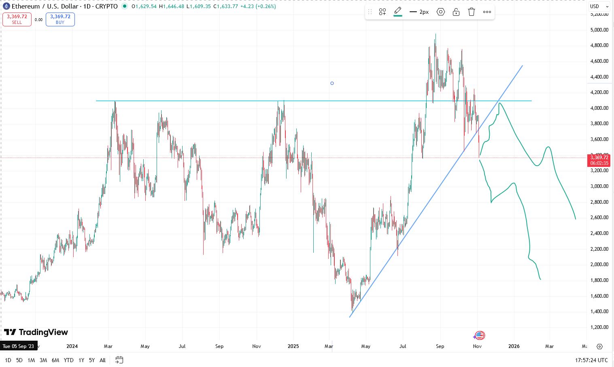
Task: Open the drawing settings hexagon icon
Action: 441,12
